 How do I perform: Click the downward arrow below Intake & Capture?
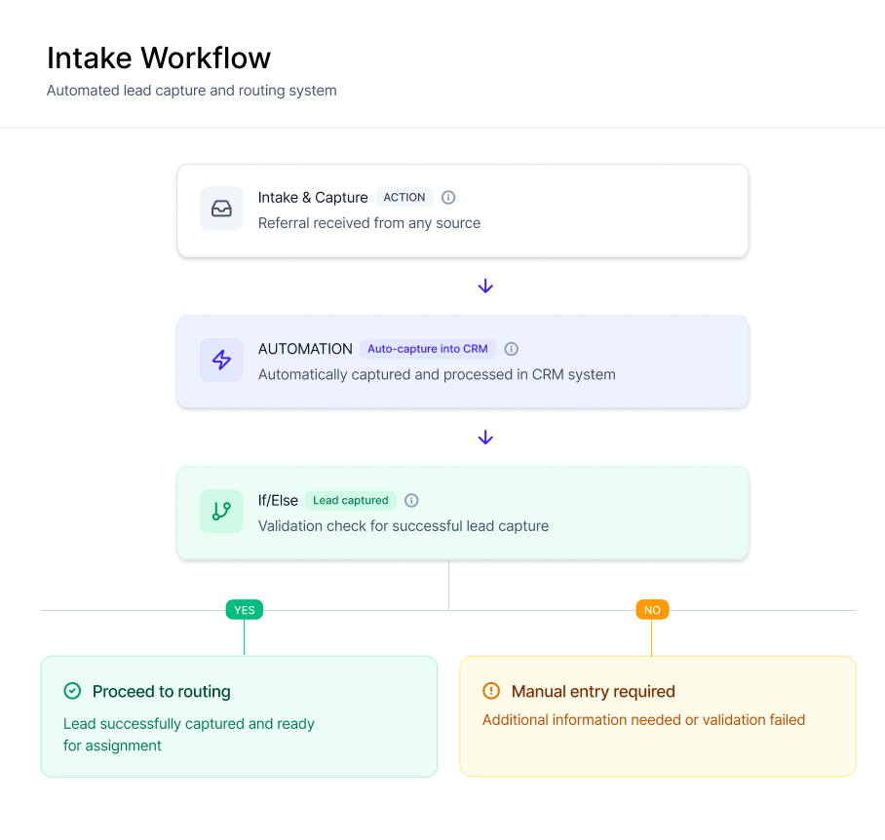point(485,286)
